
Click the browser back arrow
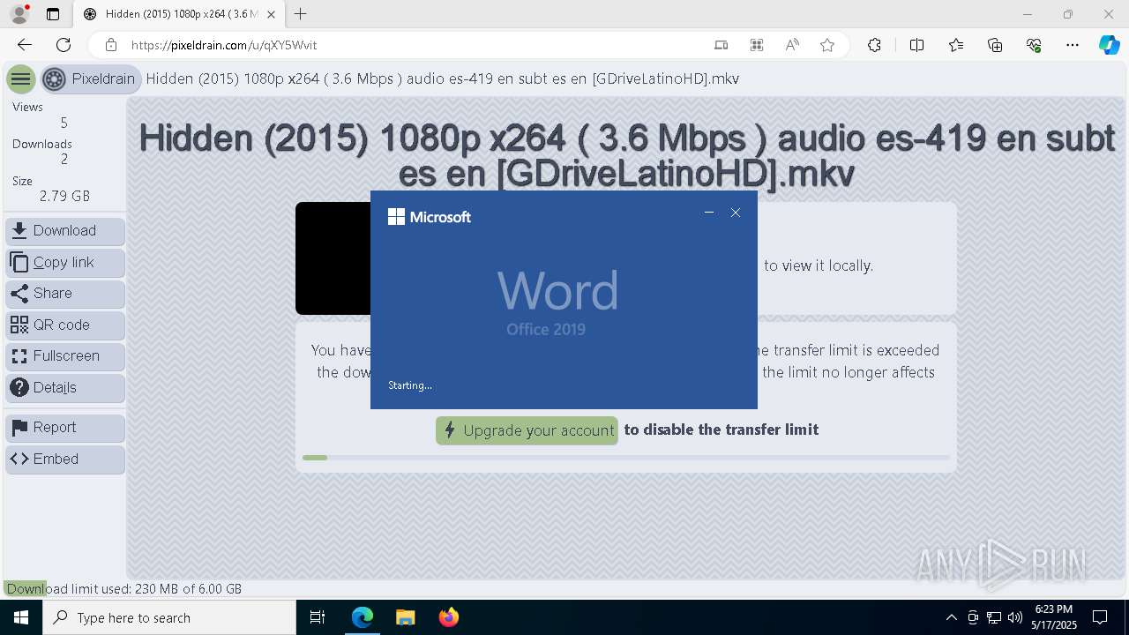tap(25, 45)
